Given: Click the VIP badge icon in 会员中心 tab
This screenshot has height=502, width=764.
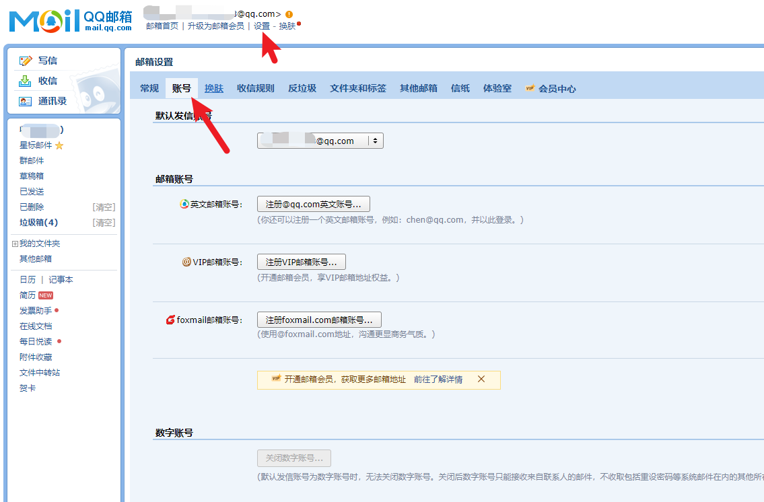Looking at the screenshot, I should 530,88.
